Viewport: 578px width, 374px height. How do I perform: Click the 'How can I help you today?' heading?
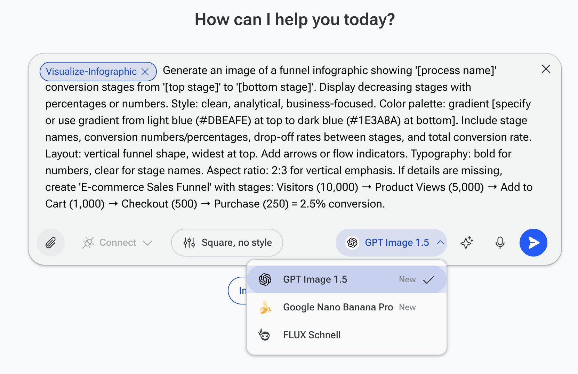[295, 19]
